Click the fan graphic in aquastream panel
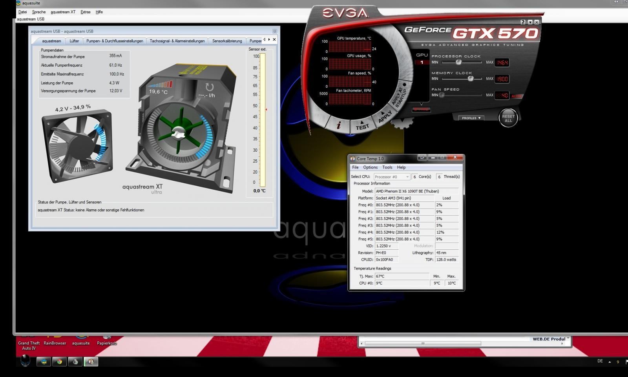Viewport: 628px width, 377px height. pos(77,146)
